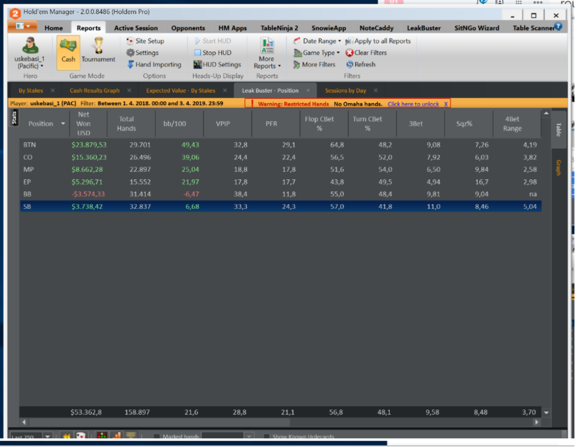This screenshot has height=447, width=577.
Task: Open the Home ribbon tab
Action: point(54,28)
